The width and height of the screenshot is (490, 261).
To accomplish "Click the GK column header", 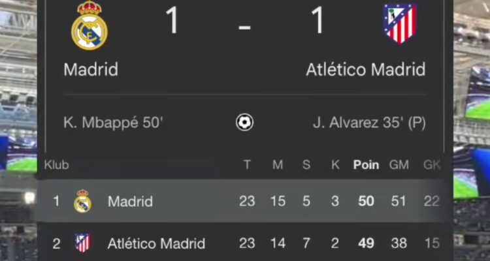I will pos(432,165).
